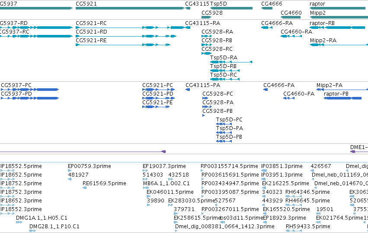Open the CG5921-RC transcript
The image size is (368, 233).
click(91, 23)
